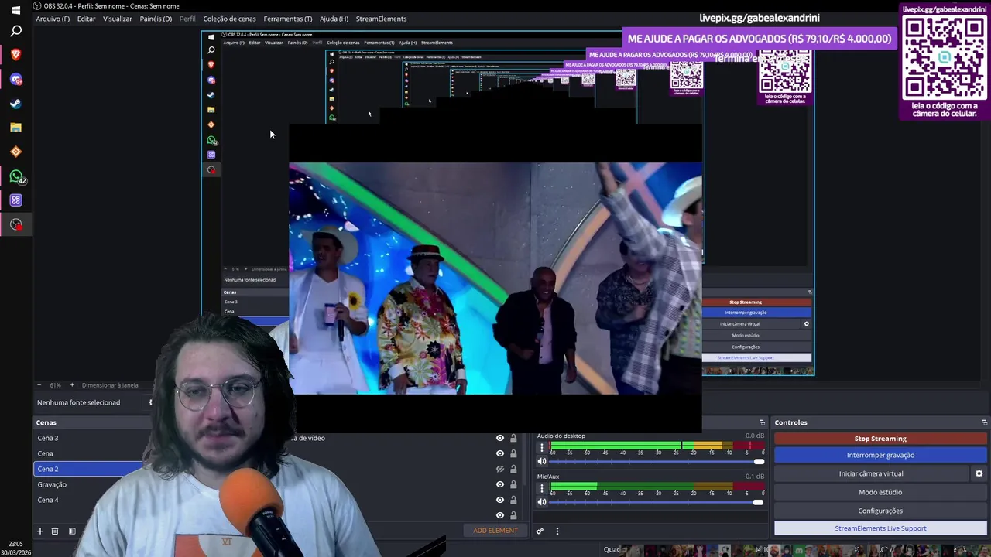Mute Mic/Aux speaker icon
The width and height of the screenshot is (991, 557).
click(x=542, y=501)
